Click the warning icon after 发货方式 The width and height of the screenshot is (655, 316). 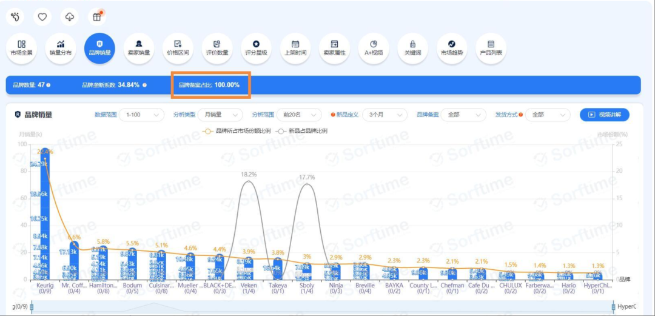click(520, 115)
